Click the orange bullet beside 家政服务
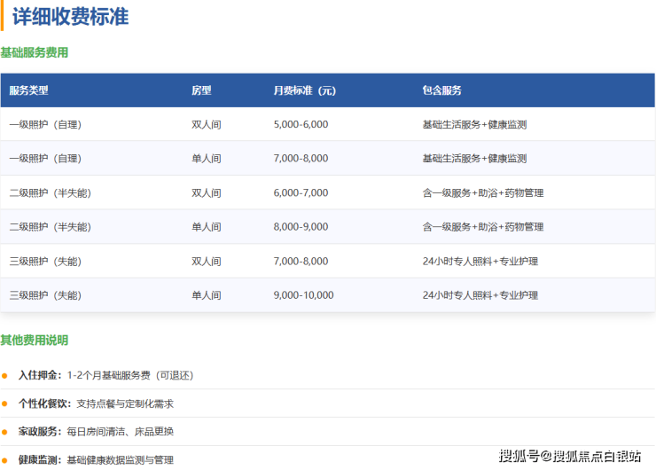 pos(4,432)
